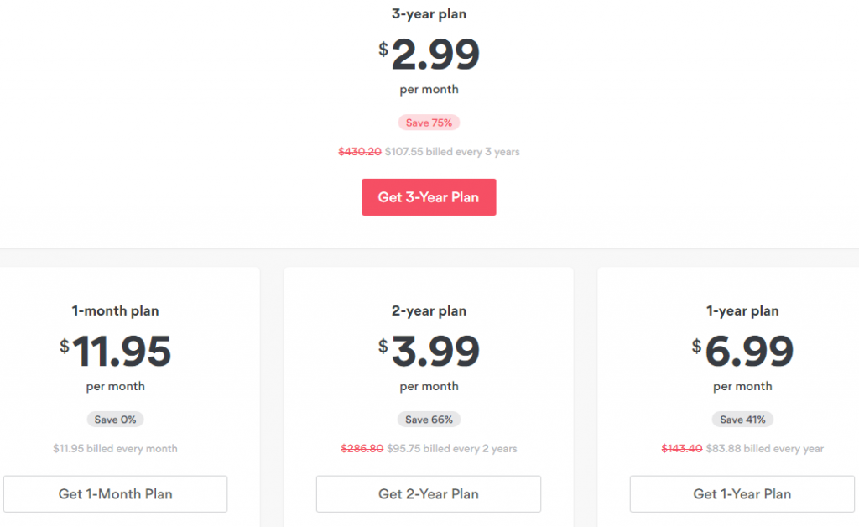The image size is (859, 527).
Task: Select the Get 2-Year Plan button
Action: click(x=429, y=493)
